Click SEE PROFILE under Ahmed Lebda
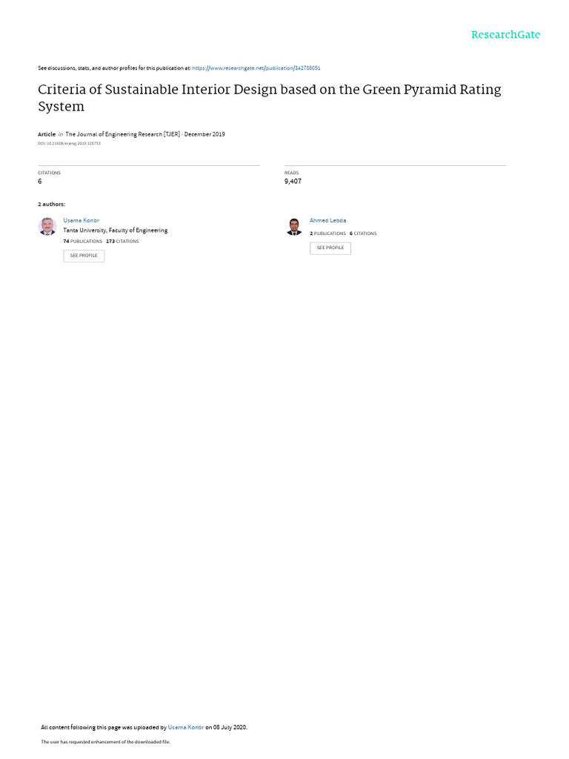 330,248
